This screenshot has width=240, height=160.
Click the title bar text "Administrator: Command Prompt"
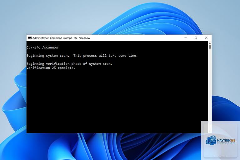(x=52, y=38)
